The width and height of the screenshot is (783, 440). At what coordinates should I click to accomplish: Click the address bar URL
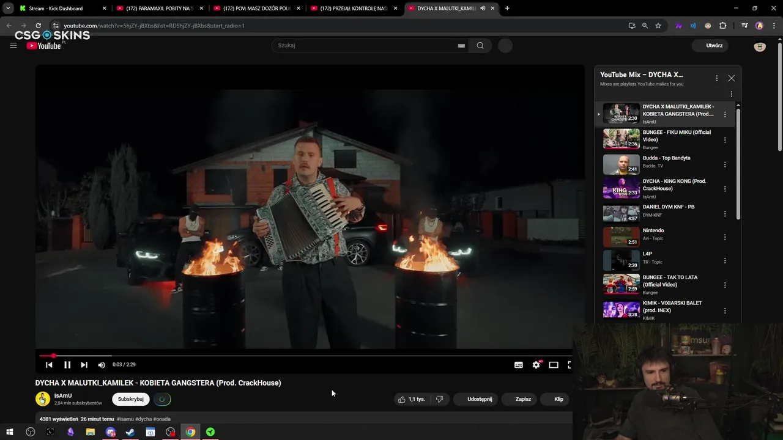154,26
